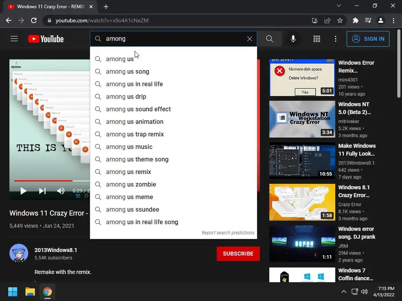This screenshot has width=402, height=301.
Task: Select suggestion 'among us animation'
Action: point(173,121)
